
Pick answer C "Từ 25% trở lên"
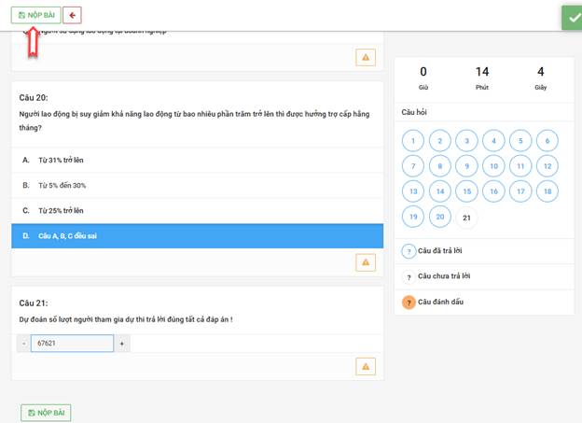[198, 211]
